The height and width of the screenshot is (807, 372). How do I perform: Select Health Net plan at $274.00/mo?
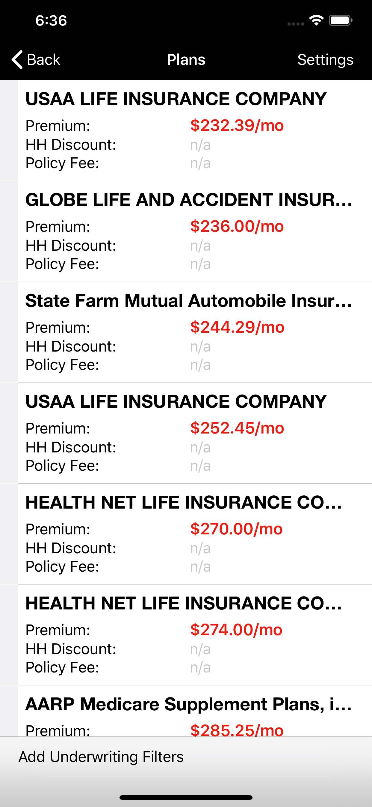click(195, 635)
